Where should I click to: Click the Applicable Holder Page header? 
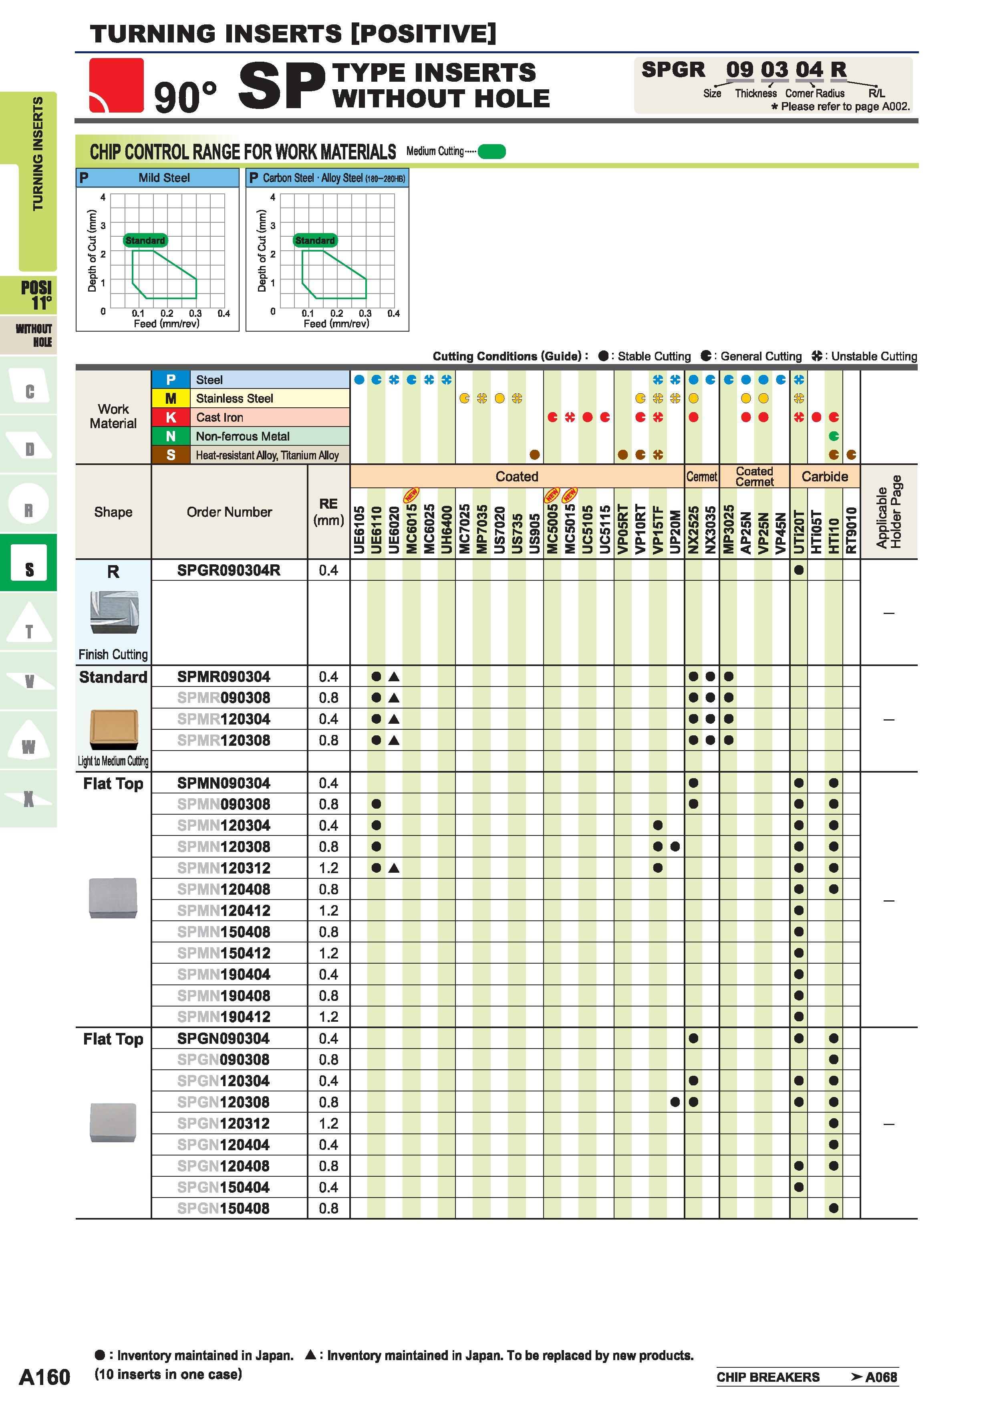pyautogui.click(x=888, y=511)
